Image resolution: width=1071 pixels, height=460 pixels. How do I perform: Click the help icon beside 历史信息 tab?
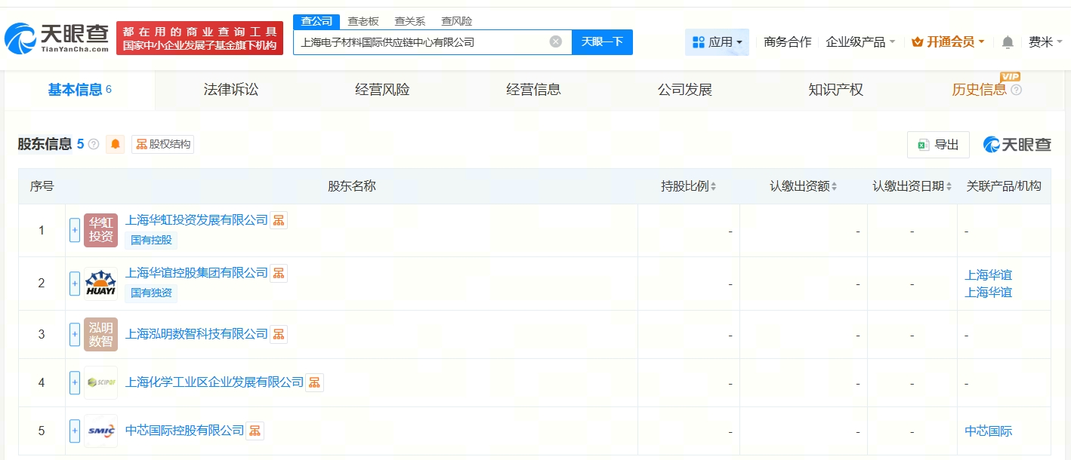click(1016, 90)
